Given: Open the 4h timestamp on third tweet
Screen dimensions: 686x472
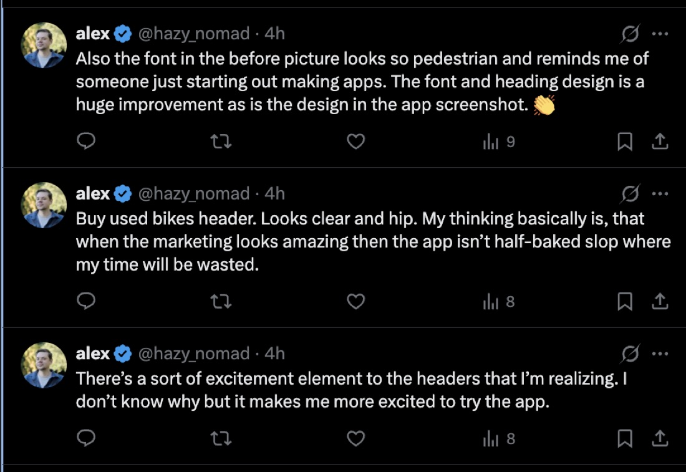Looking at the screenshot, I should [275, 354].
